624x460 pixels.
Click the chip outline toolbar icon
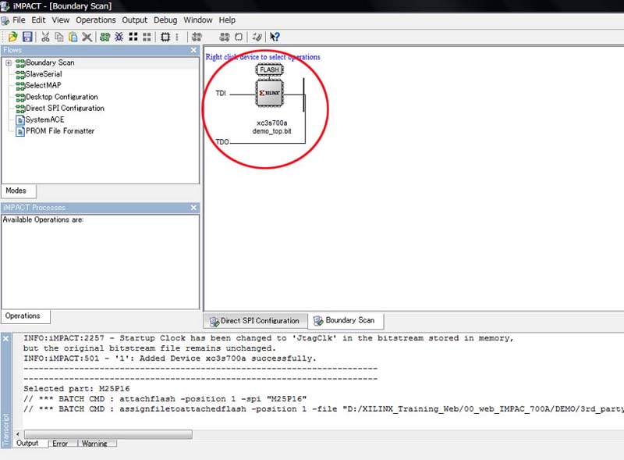[x=165, y=37]
